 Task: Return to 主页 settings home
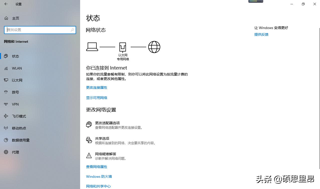tap(16, 18)
